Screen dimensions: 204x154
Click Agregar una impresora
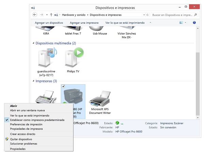click(x=84, y=23)
